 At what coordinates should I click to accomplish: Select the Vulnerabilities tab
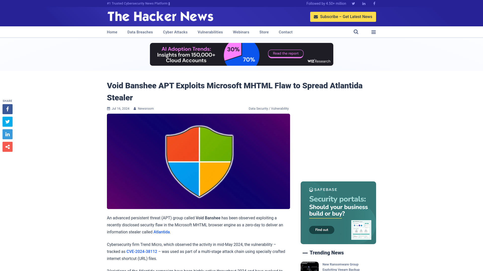210,32
